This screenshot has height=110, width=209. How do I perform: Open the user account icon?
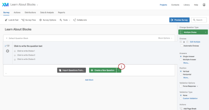coord(204,5)
